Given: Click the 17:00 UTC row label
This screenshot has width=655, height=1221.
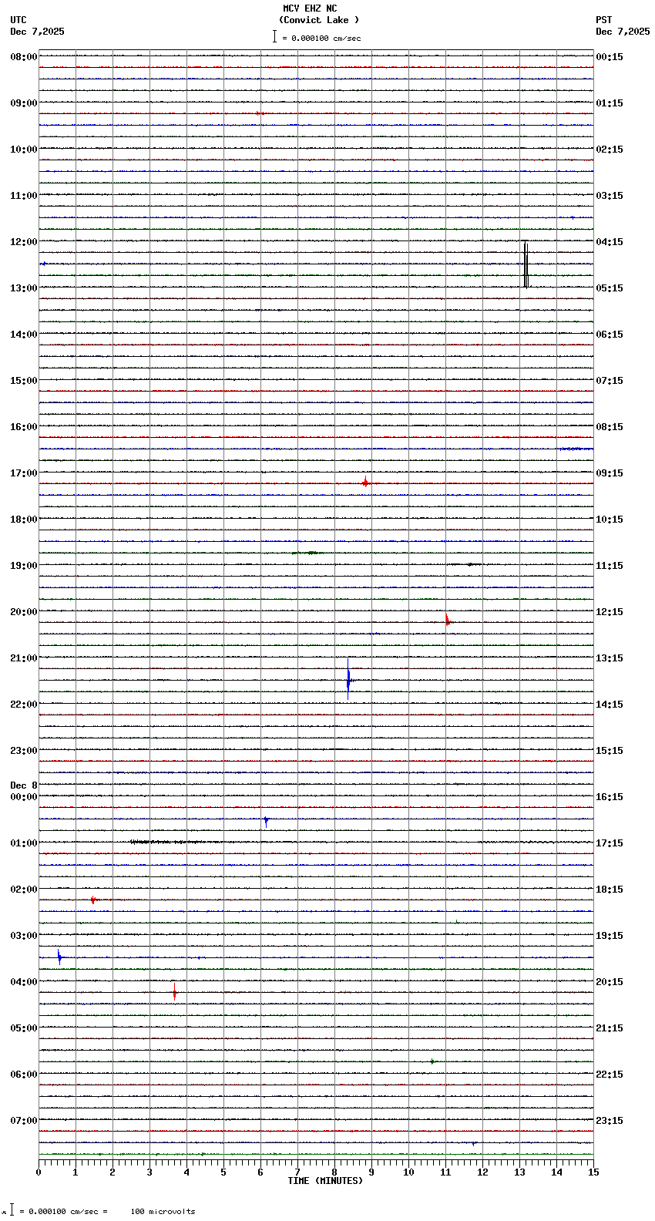Looking at the screenshot, I should point(23,473).
